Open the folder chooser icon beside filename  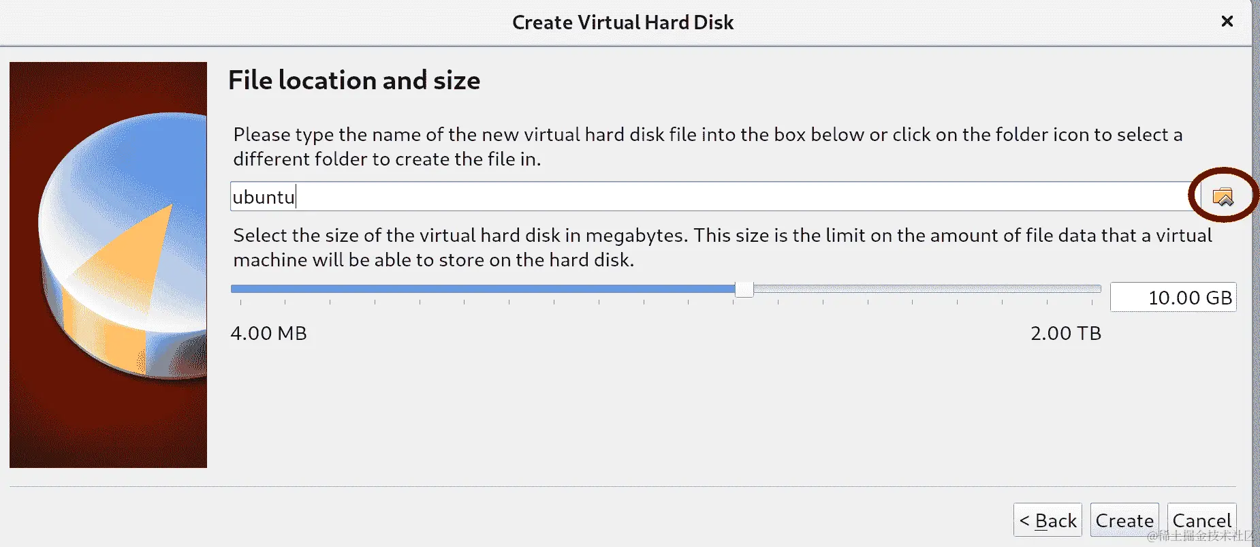click(1223, 197)
